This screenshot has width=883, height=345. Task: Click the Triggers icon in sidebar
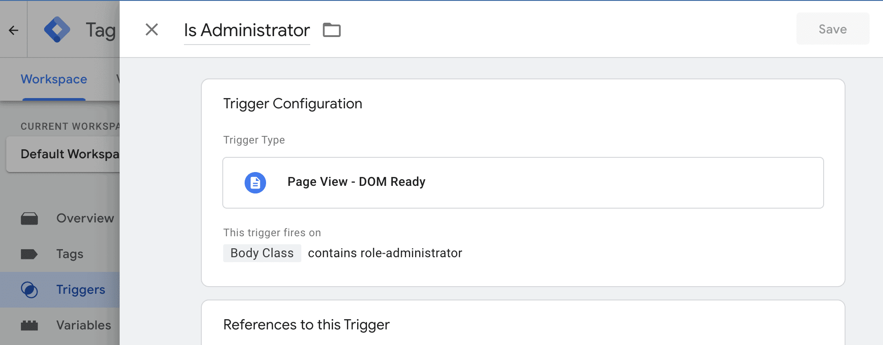pos(29,290)
